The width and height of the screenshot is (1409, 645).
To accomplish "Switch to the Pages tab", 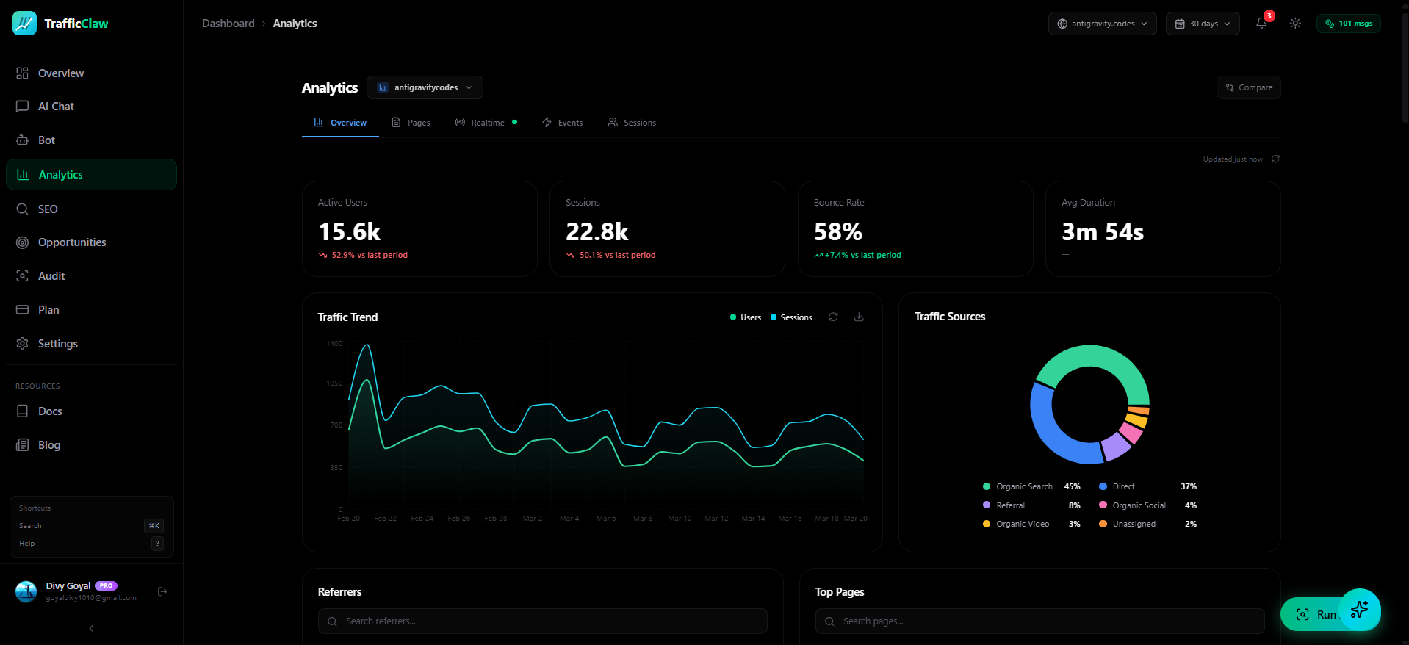I will coord(411,123).
